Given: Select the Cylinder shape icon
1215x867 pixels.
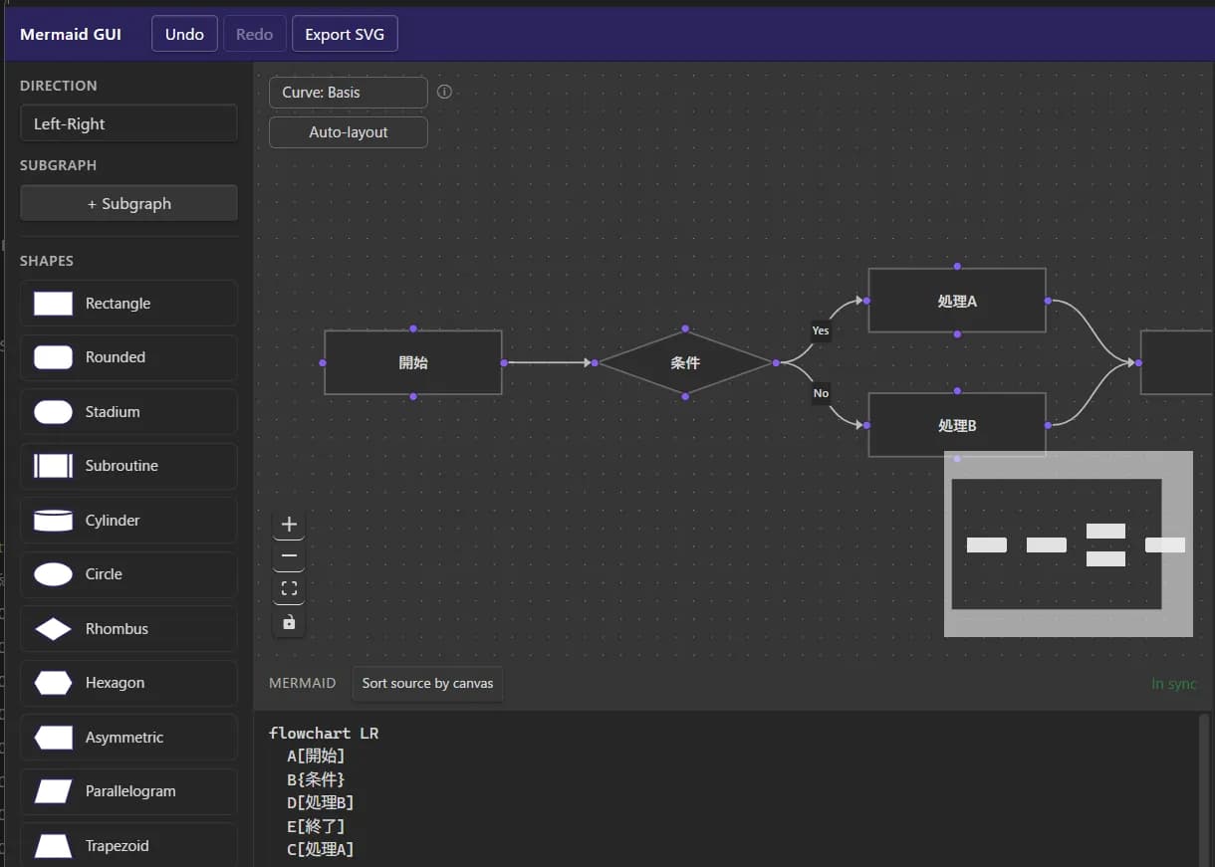Looking at the screenshot, I should [53, 521].
